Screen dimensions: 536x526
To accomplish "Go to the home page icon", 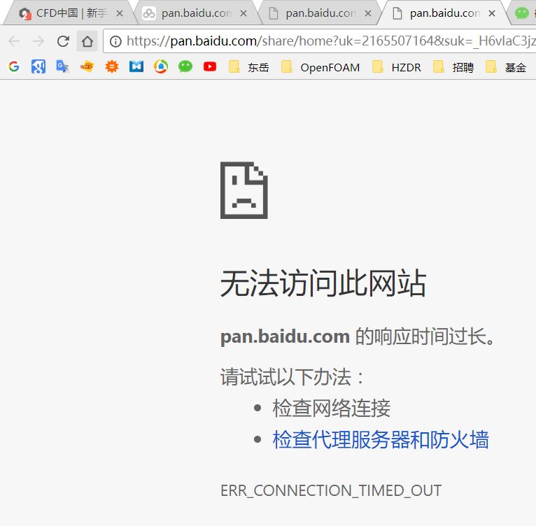I will click(87, 41).
